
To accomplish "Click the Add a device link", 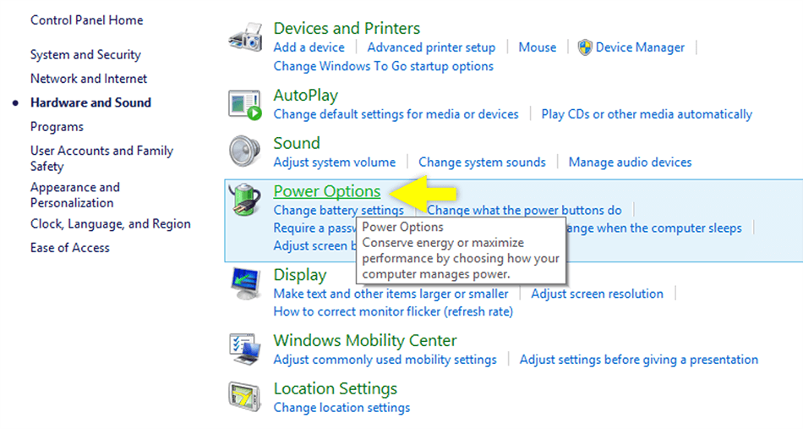I will point(309,47).
